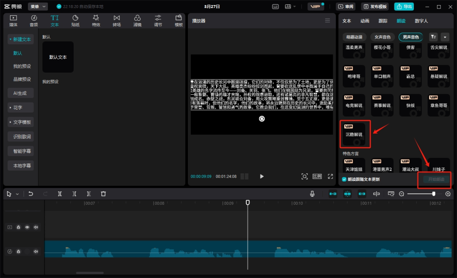Open the 贴纸 stickers panel
This screenshot has width=457, height=278.
(75, 21)
